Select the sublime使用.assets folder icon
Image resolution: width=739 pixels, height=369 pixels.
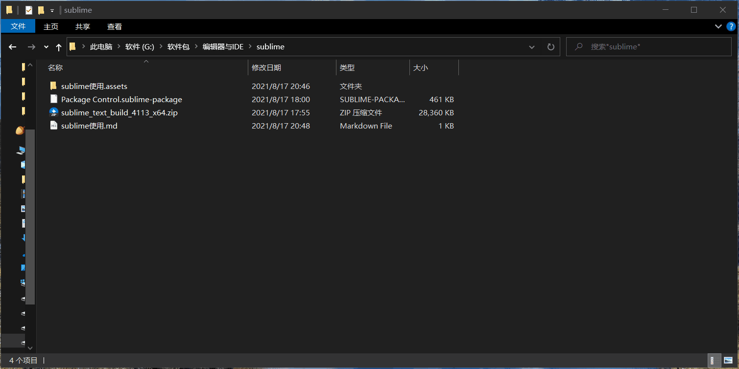pyautogui.click(x=54, y=86)
